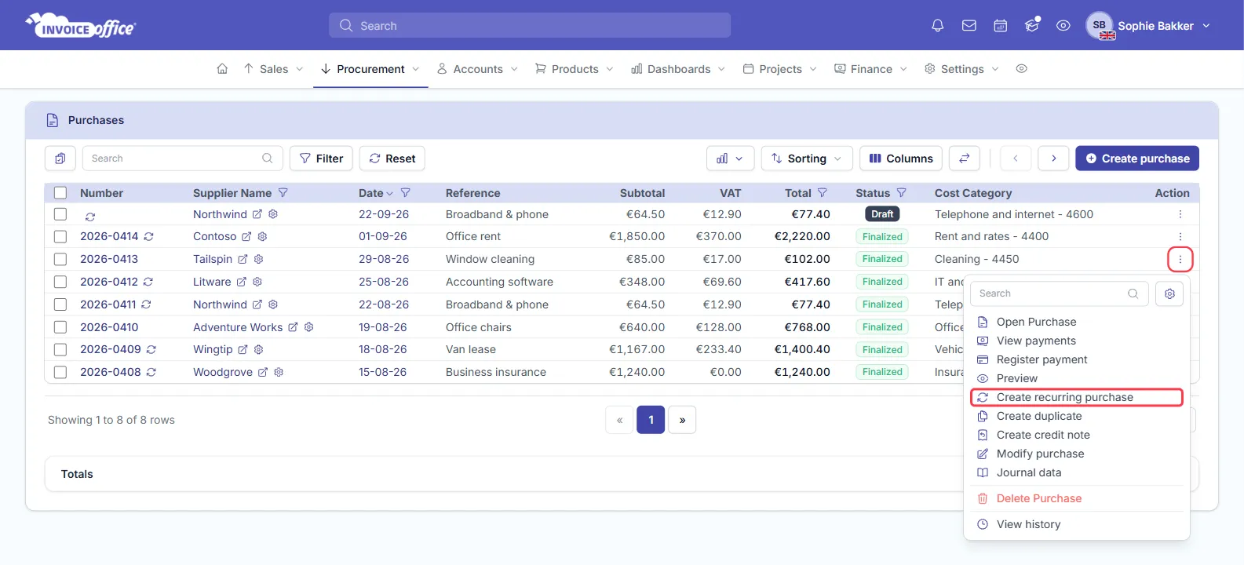Click the Create purchase button
This screenshot has width=1244, height=565.
tap(1137, 159)
